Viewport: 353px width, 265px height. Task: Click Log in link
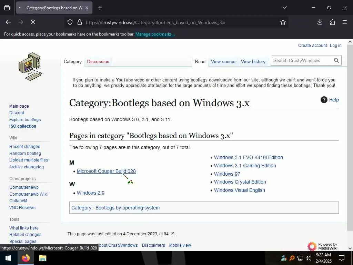click(335, 45)
